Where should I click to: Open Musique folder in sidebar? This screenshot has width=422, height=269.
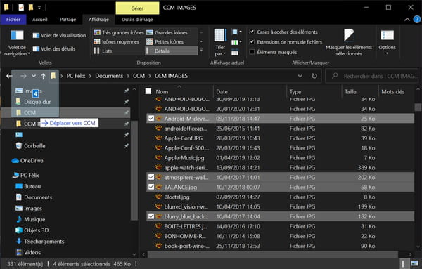[x=30, y=219]
